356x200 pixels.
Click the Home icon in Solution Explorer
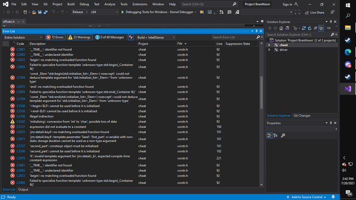coord(281,28)
